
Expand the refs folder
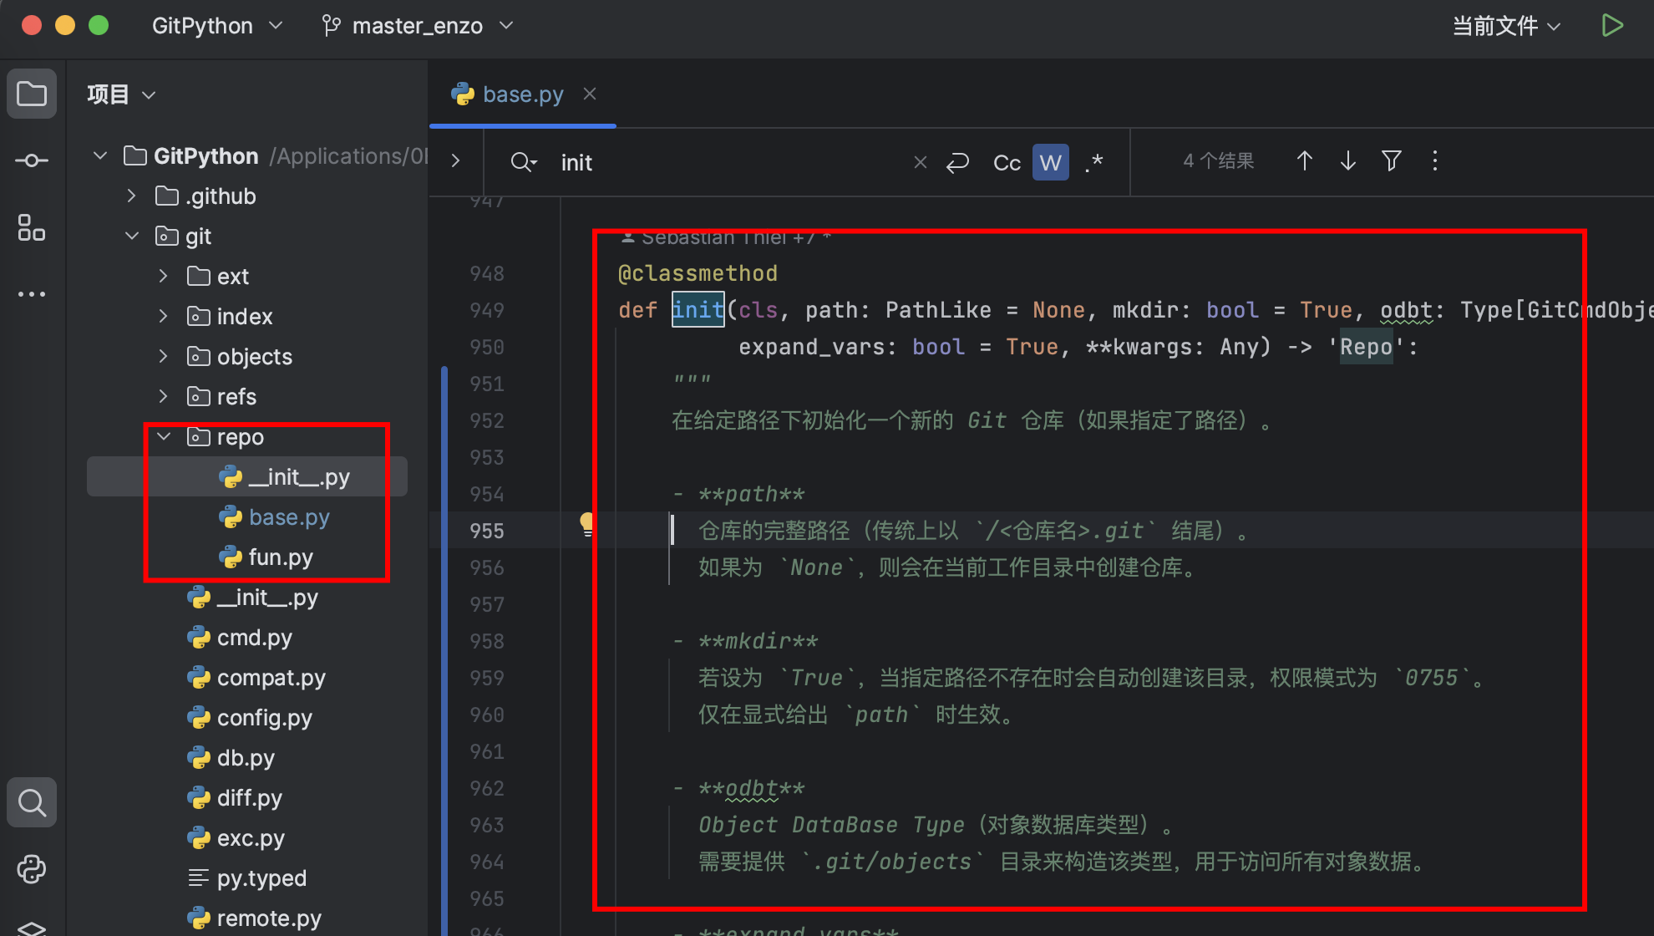(x=163, y=397)
